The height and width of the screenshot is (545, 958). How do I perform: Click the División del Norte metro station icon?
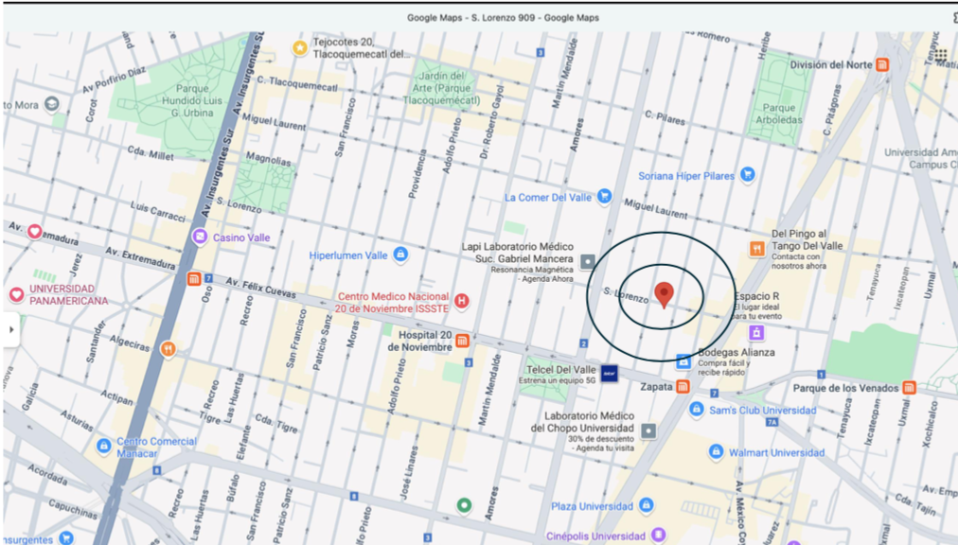pos(881,64)
